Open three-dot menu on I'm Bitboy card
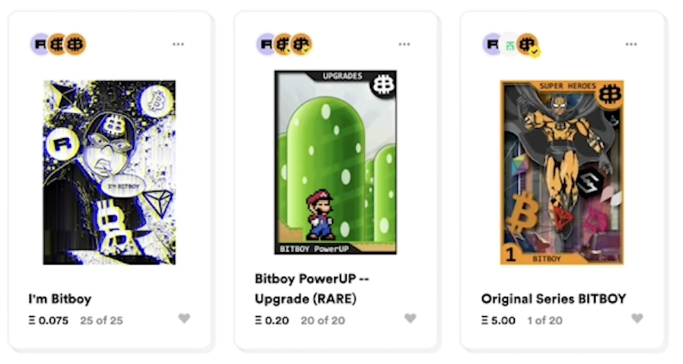This screenshot has height=364, width=683. [x=178, y=44]
